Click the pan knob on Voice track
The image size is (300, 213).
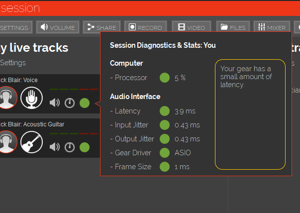tap(70, 103)
